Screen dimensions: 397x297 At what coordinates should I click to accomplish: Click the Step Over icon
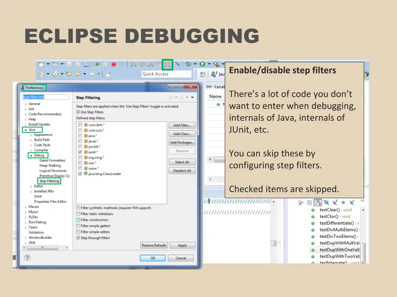pos(142,64)
